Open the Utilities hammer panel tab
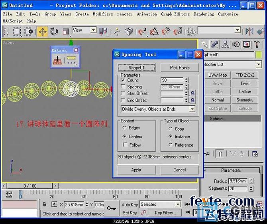This screenshot has width=267, height=224. pyautogui.click(x=257, y=45)
